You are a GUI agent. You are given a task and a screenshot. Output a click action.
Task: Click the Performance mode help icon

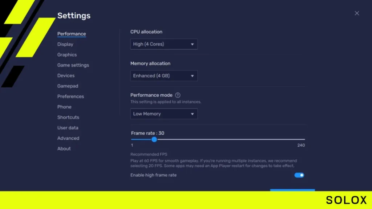178,95
